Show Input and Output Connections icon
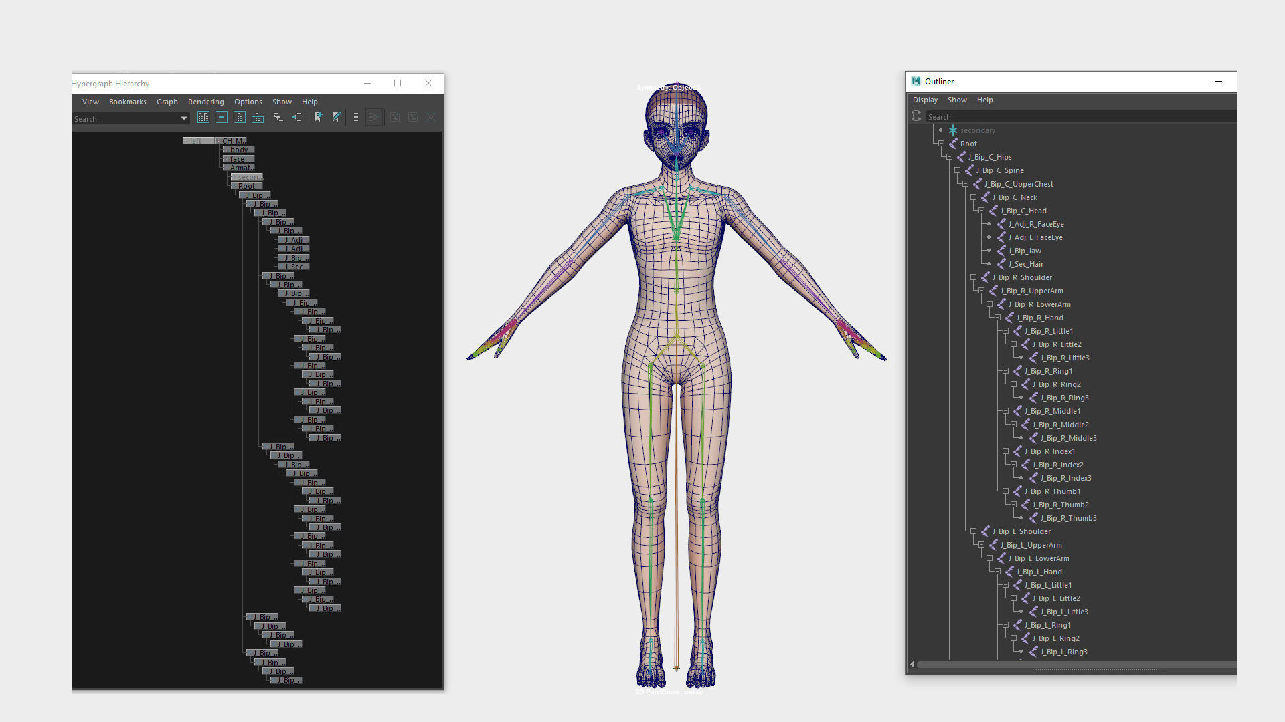Viewport: 1285px width, 722px height. coord(296,118)
